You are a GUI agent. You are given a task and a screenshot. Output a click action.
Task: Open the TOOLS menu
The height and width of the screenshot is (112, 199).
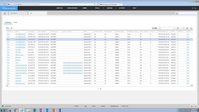97,8
